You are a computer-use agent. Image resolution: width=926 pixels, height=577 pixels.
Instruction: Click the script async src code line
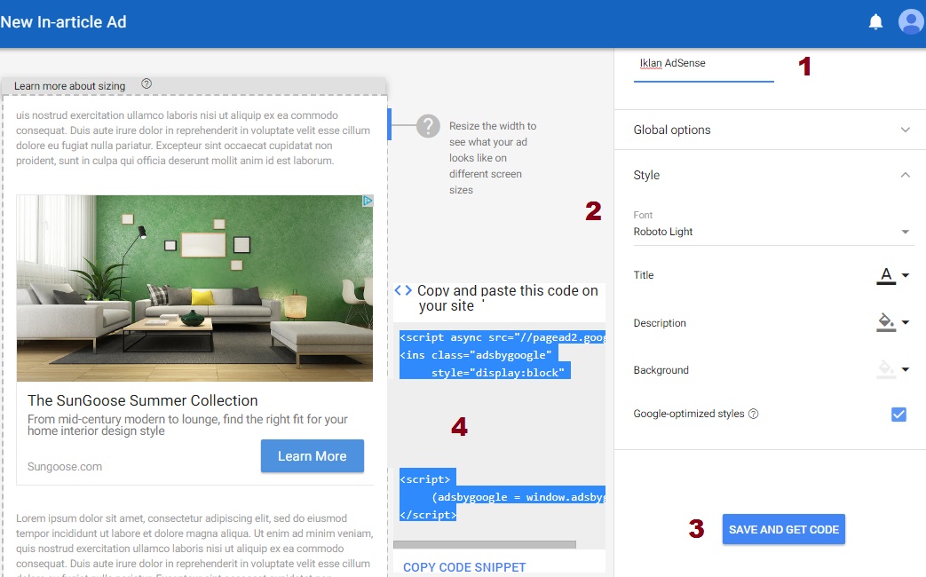tap(502, 337)
